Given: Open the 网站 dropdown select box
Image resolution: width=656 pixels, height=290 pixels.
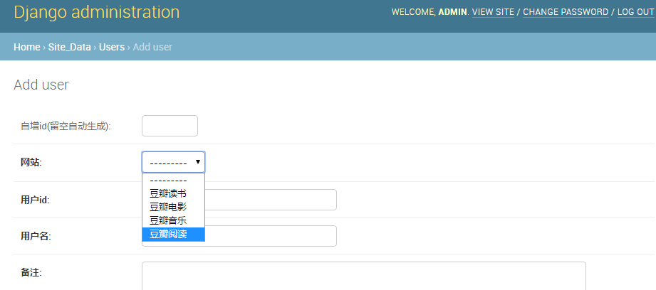Looking at the screenshot, I should coord(173,162).
